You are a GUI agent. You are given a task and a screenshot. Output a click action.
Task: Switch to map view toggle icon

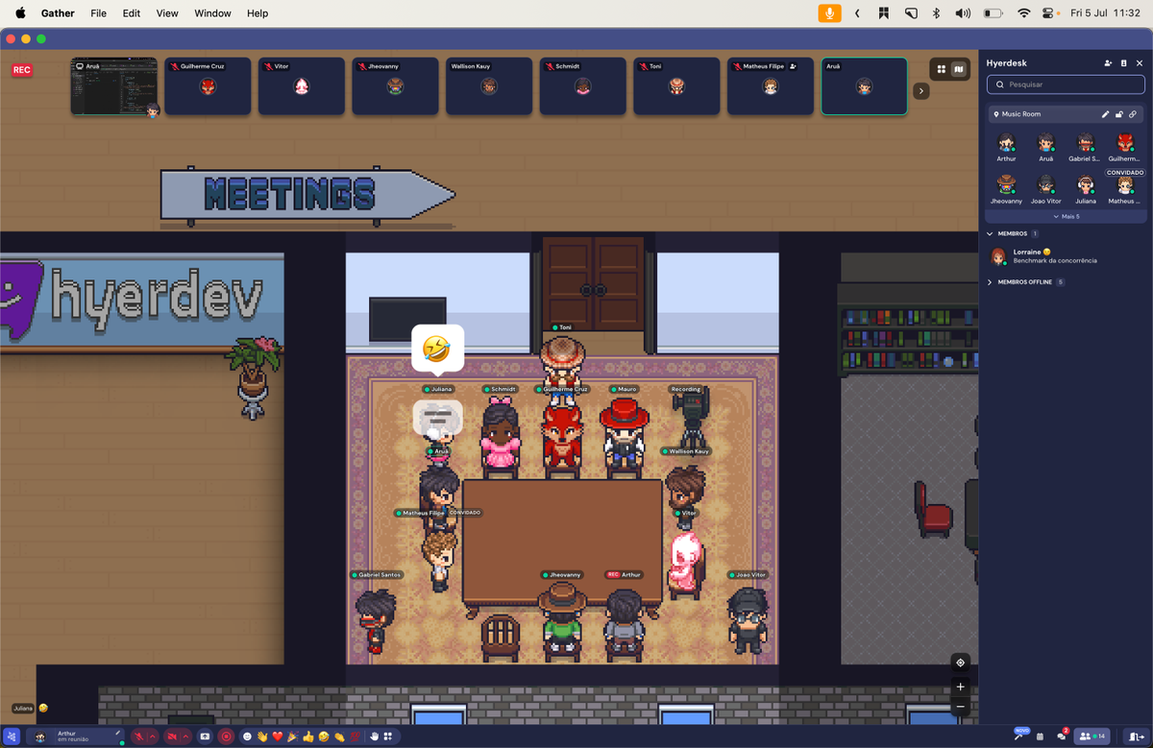pyautogui.click(x=958, y=69)
